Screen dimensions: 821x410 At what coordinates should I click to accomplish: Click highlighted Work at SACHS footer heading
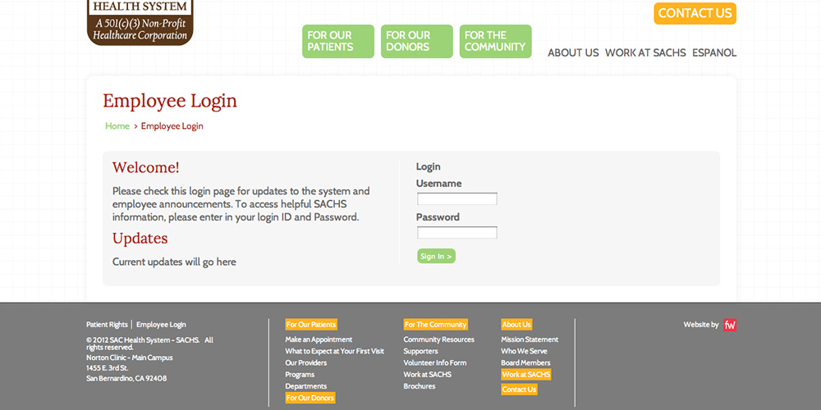(x=526, y=375)
